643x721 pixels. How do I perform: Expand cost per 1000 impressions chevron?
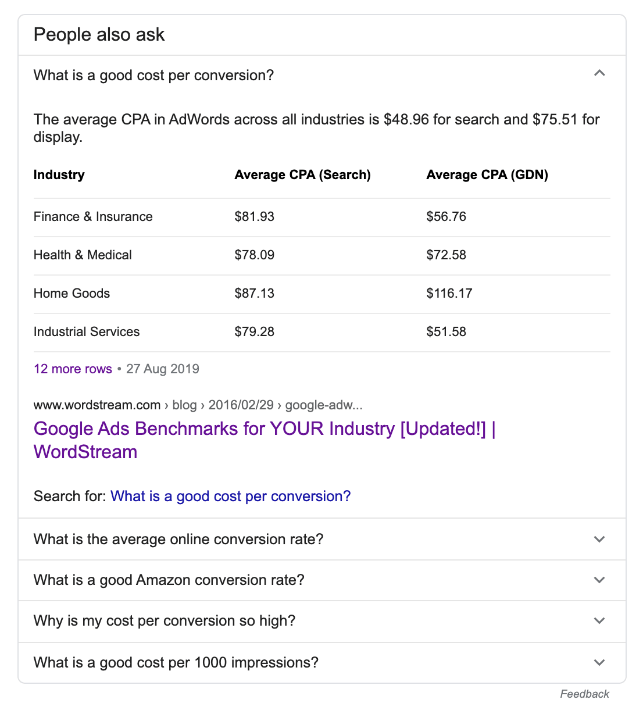pos(599,663)
